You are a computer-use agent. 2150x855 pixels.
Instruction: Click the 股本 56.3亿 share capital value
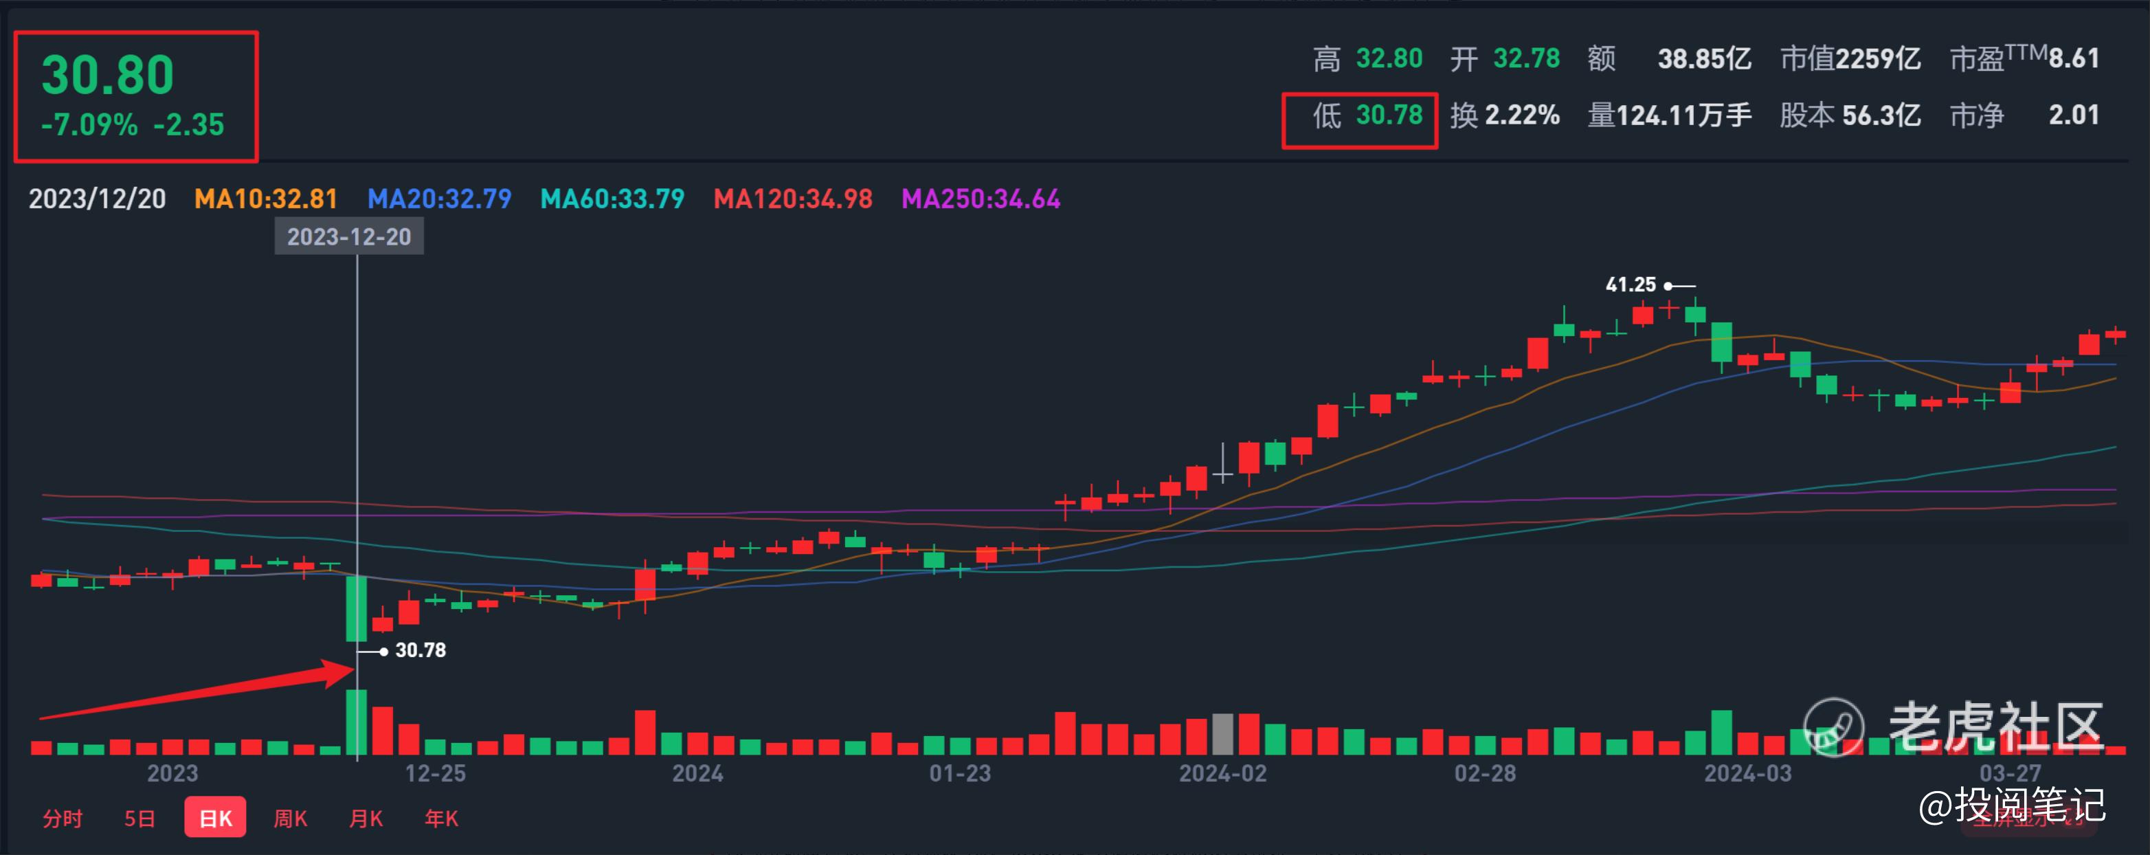[x=1850, y=115]
